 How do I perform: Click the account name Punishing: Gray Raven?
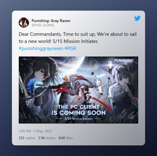pyautogui.click(x=51, y=21)
